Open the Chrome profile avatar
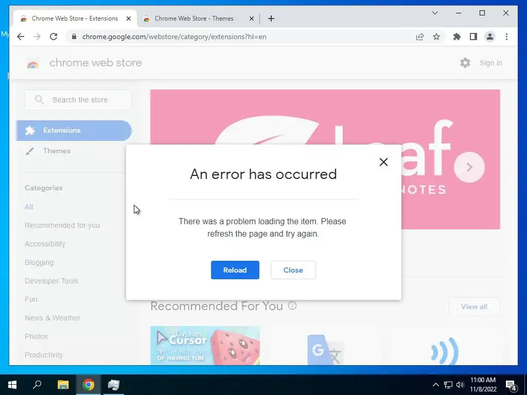The height and width of the screenshot is (395, 527). point(490,37)
